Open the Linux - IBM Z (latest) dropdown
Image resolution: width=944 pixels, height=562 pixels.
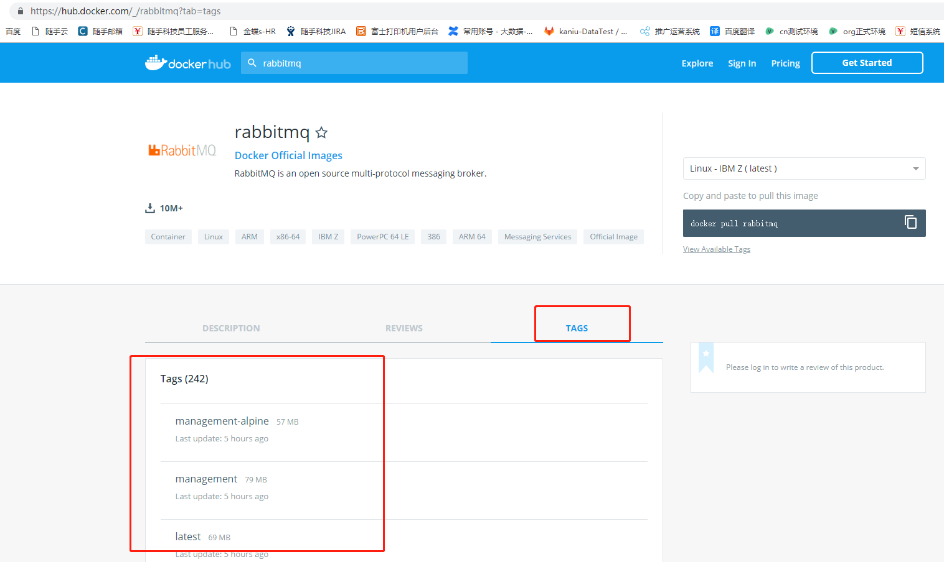pyautogui.click(x=804, y=168)
